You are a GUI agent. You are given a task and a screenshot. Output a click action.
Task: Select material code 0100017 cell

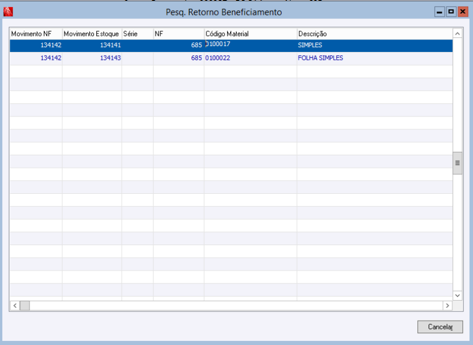coord(250,45)
